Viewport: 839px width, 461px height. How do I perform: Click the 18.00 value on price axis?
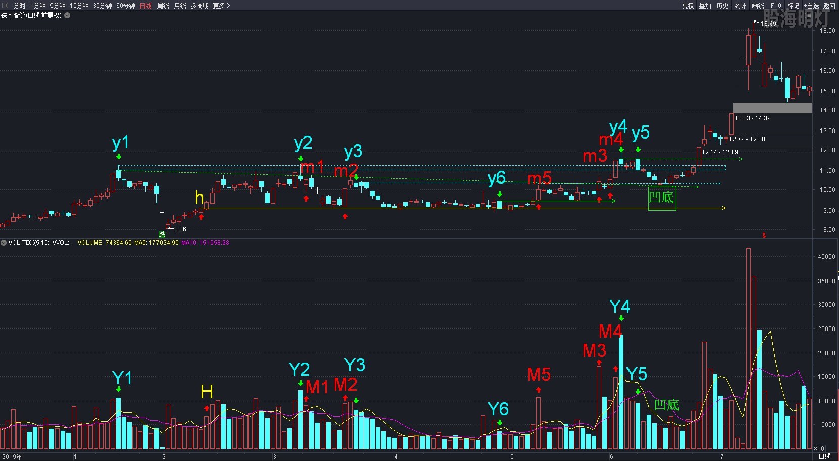pos(827,31)
